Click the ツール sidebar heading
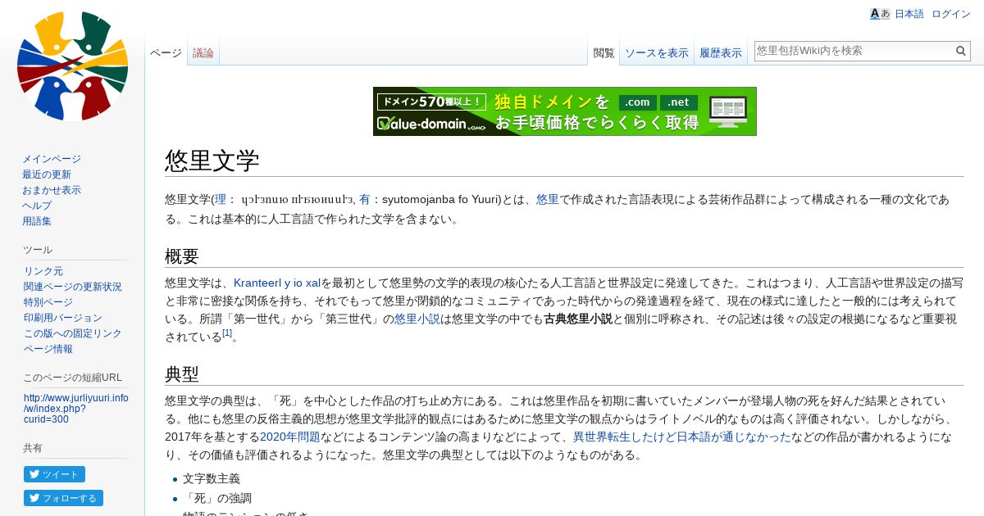The width and height of the screenshot is (984, 516). click(38, 250)
